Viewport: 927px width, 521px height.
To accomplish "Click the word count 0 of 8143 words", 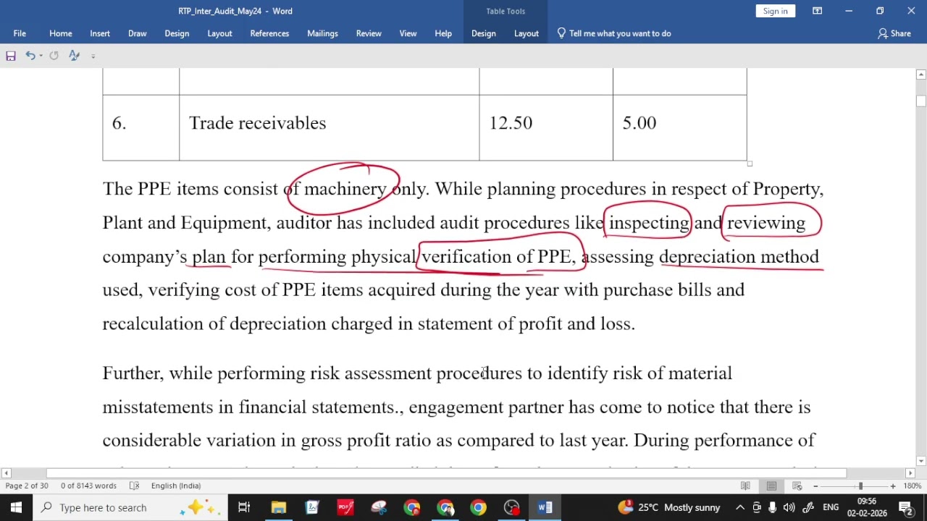I will pos(89,486).
